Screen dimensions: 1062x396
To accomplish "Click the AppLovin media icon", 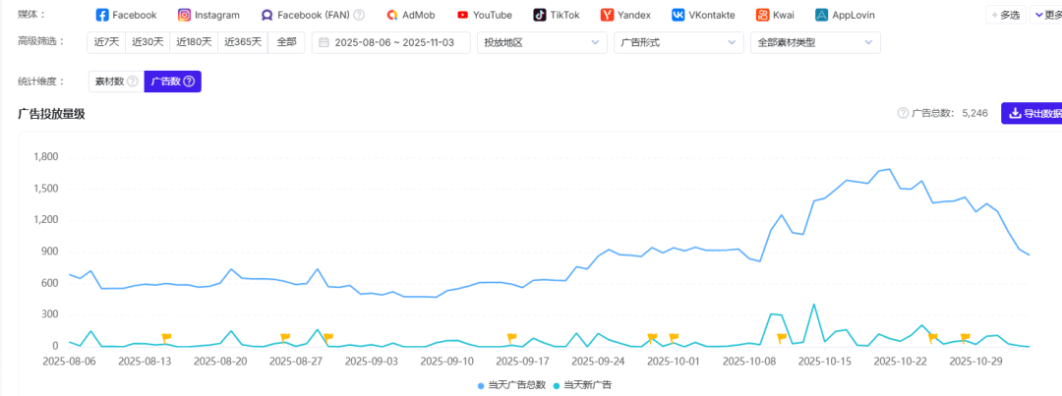I will 821,15.
